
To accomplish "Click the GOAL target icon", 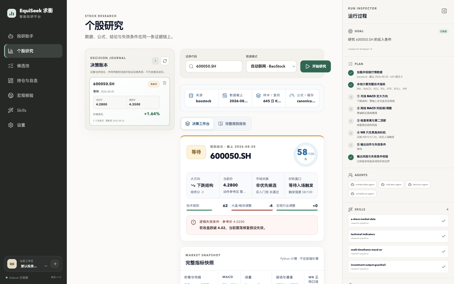I will tap(350, 31).
